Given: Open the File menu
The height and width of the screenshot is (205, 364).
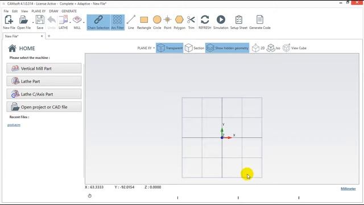Looking at the screenshot, I should tap(6, 11).
